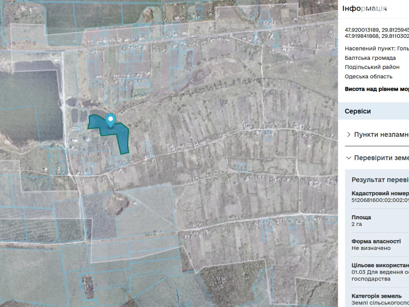Expand the Пункти незламності section chevron
This screenshot has width=409, height=307.
click(x=349, y=135)
